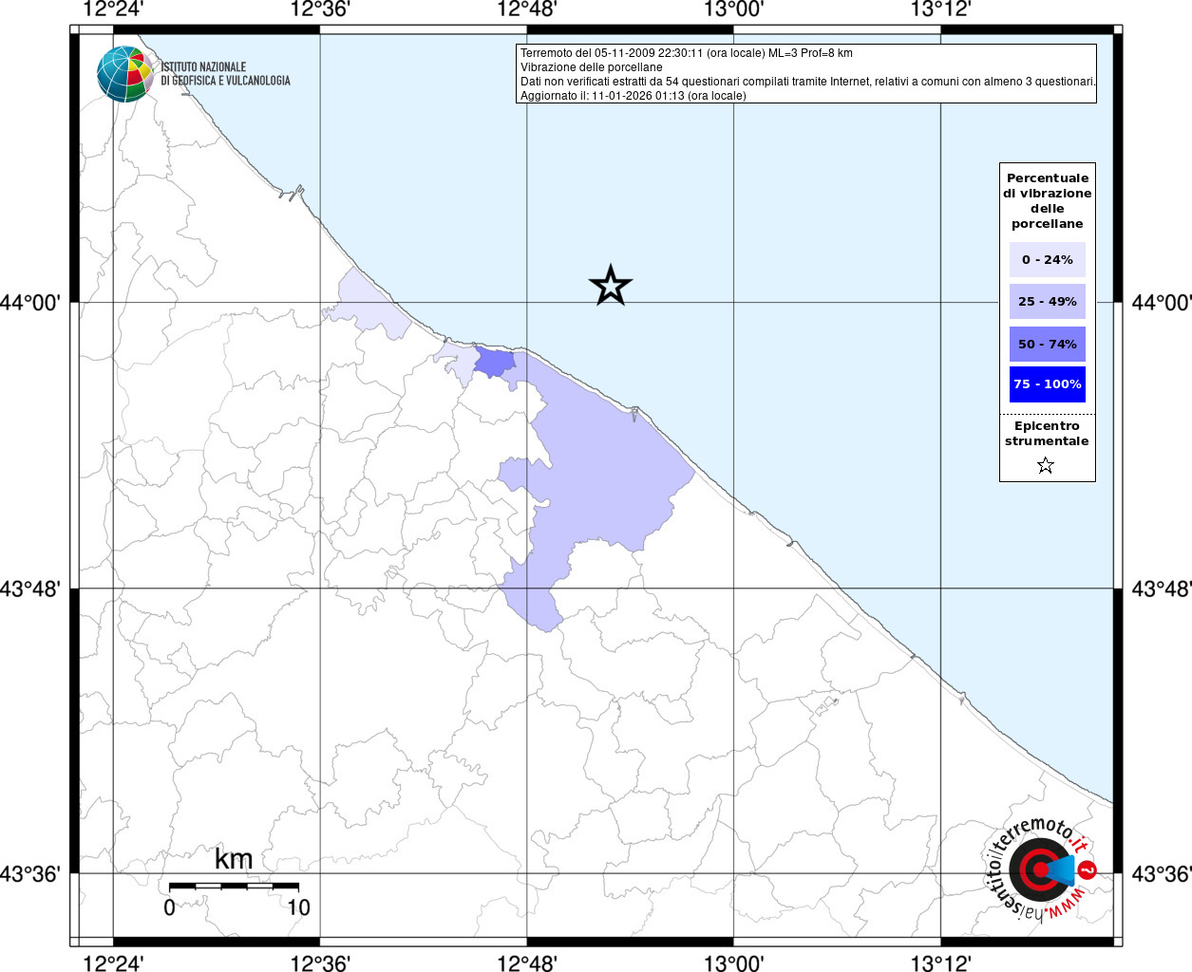
Task: Click the bottom axis label 12°36'
Action: point(320,963)
